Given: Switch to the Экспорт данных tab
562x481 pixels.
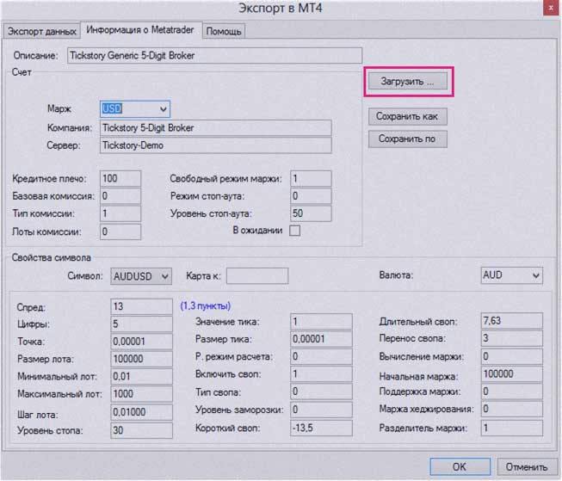Looking at the screenshot, I should 41,31.
